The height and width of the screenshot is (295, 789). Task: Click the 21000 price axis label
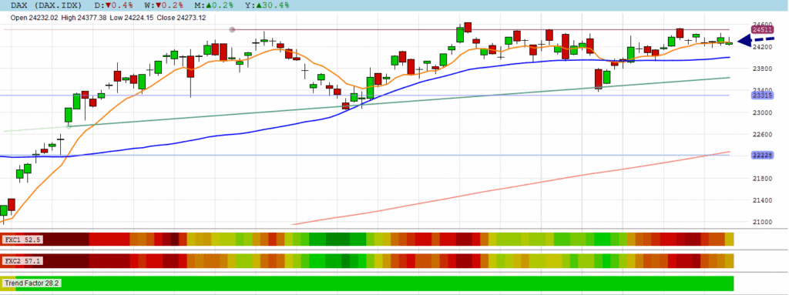762,222
